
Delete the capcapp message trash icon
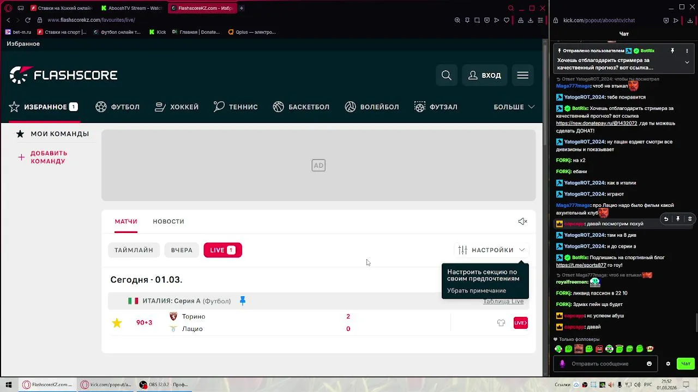pyautogui.click(x=690, y=219)
